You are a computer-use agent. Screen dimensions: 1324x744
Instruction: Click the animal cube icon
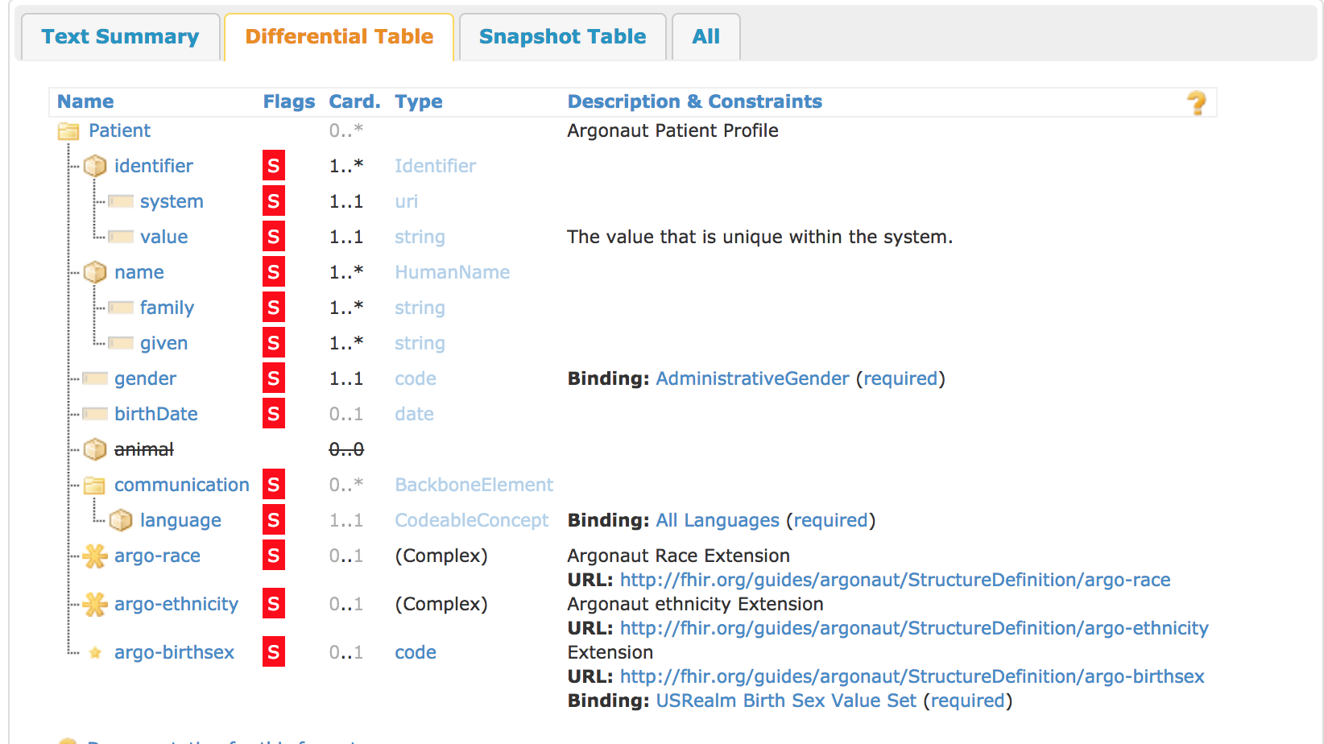point(95,449)
